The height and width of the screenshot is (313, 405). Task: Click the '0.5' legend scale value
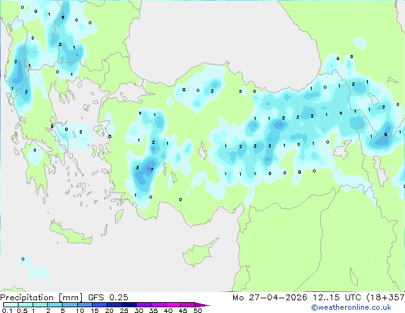[22, 310]
